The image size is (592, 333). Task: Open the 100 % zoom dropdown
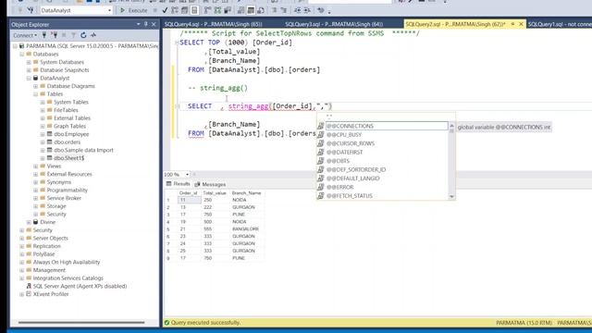click(187, 175)
